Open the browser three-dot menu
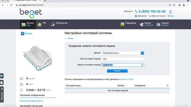This screenshot has width=191, height=107. coord(188,5)
